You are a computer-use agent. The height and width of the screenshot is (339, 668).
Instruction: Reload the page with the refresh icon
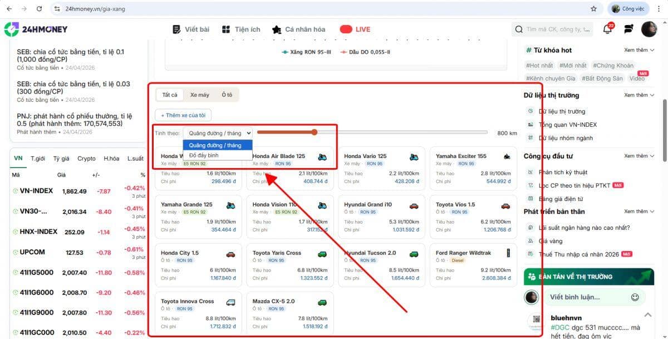coord(39,9)
